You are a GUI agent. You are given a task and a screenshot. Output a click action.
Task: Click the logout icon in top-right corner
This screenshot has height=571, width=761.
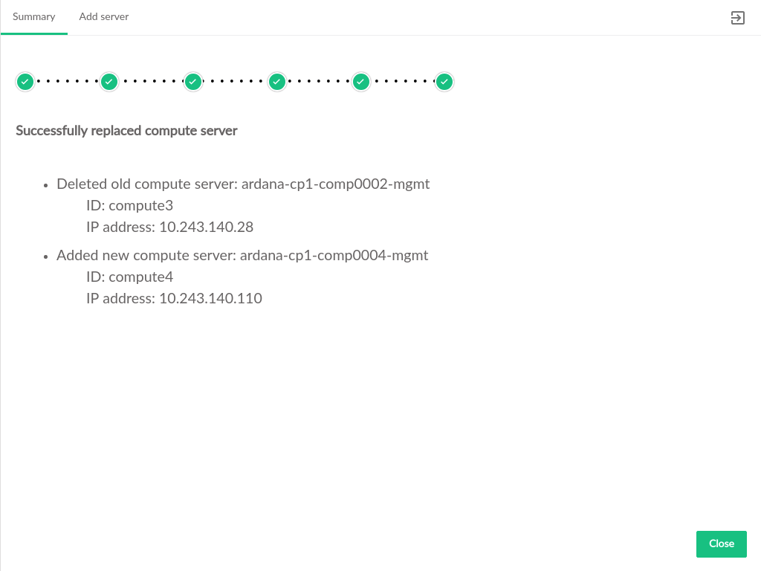tap(737, 18)
